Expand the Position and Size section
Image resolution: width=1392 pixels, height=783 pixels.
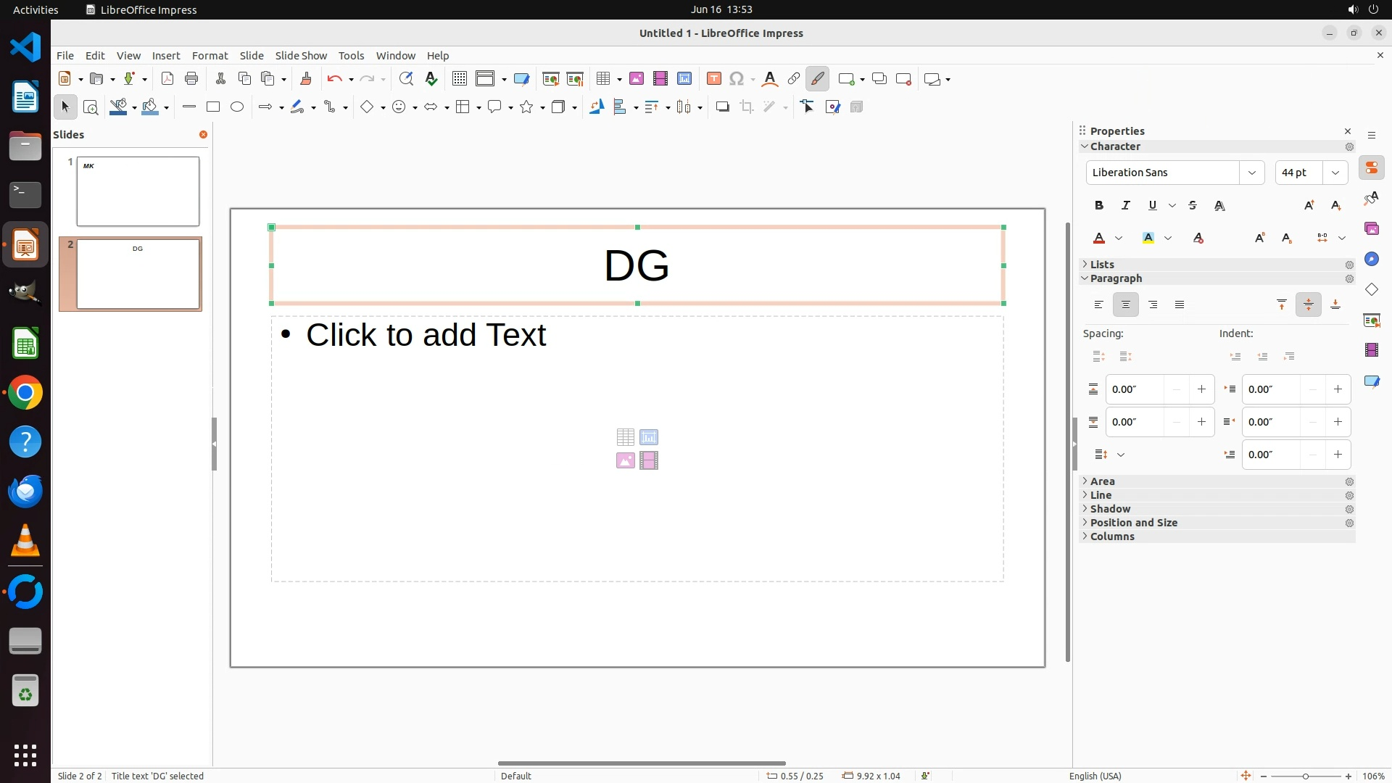[x=1133, y=523]
